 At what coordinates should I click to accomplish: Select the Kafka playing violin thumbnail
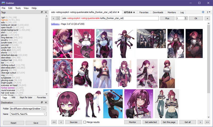click(x=125, y=43)
